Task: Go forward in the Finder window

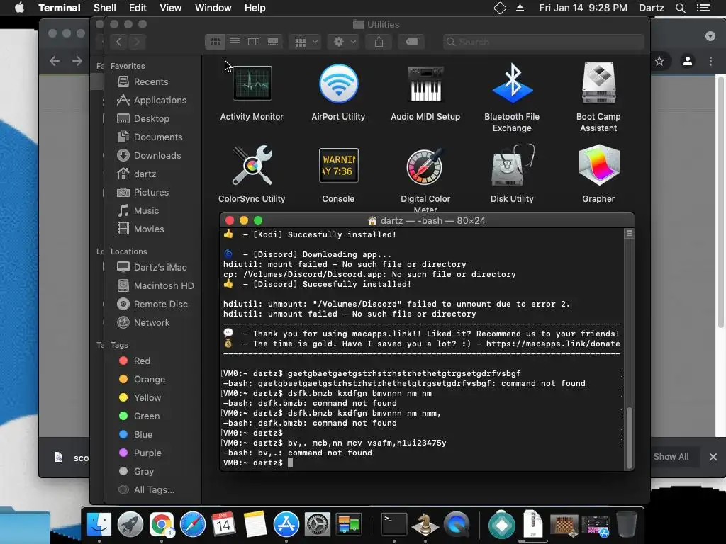Action: (x=137, y=42)
